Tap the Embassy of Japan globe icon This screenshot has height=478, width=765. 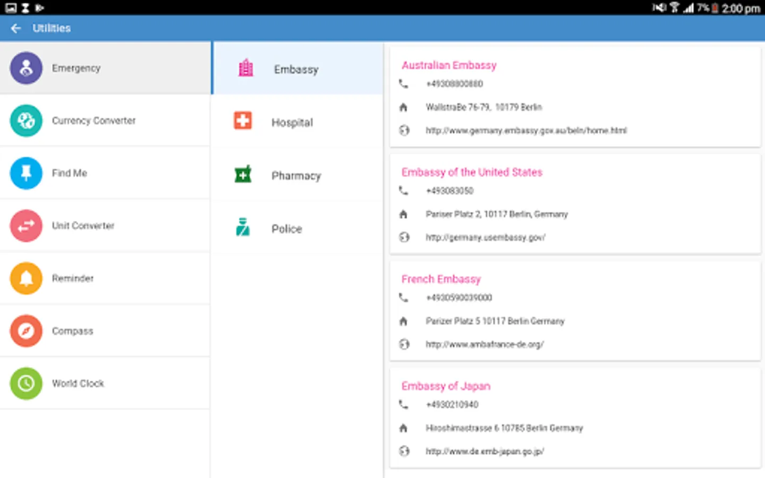(404, 451)
